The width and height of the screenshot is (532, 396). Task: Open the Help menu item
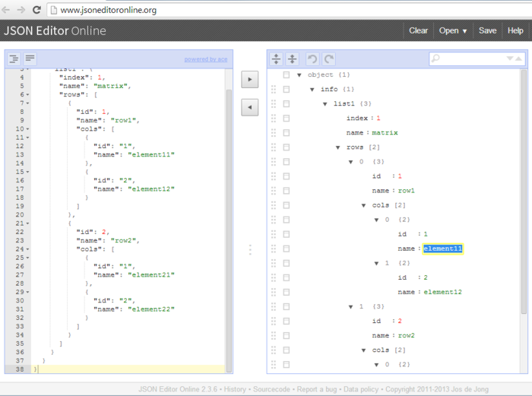pyautogui.click(x=515, y=30)
